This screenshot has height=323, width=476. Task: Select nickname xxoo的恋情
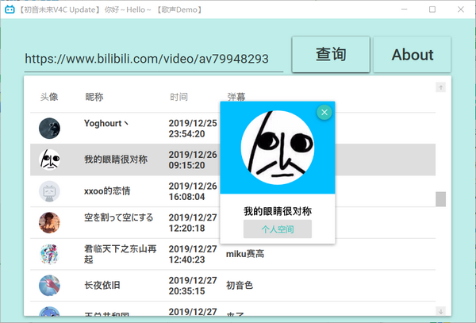click(107, 191)
